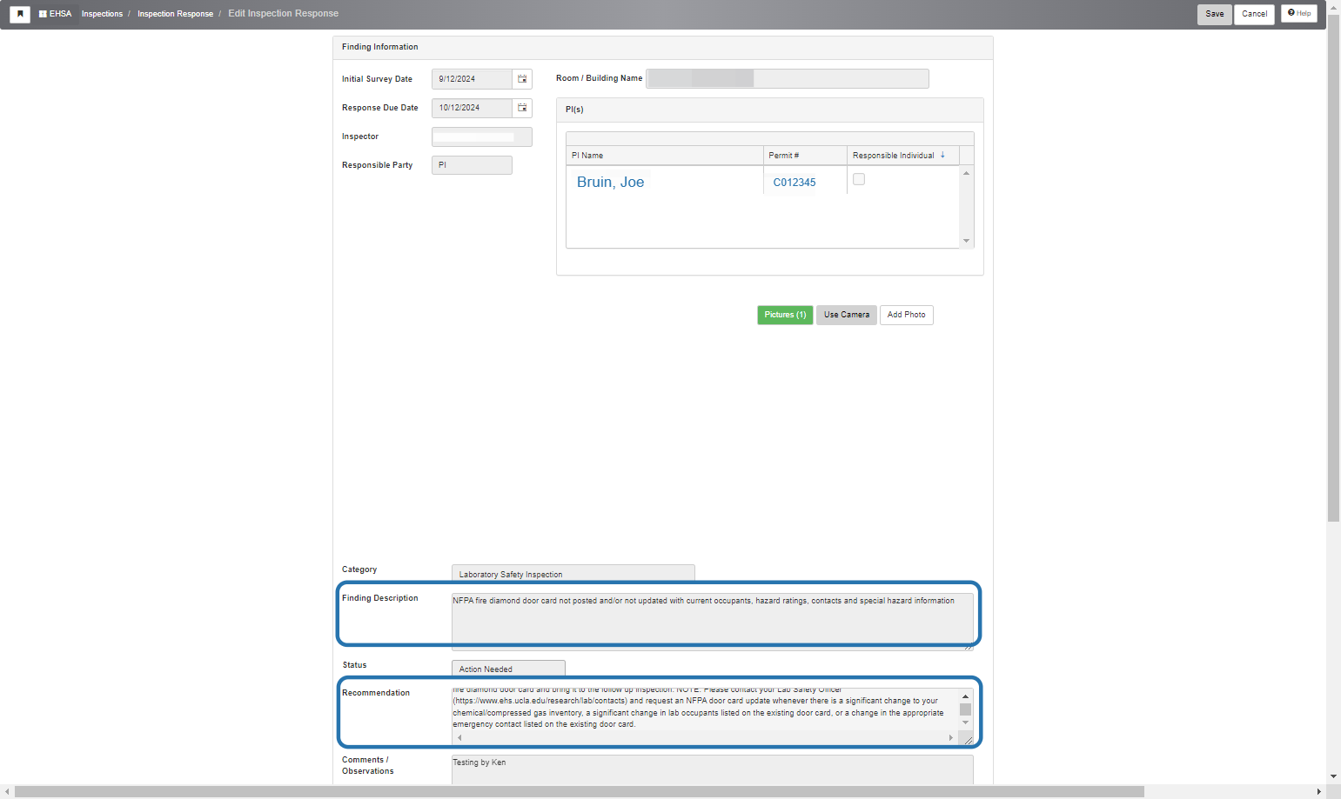Save the inspection response
Screen dimensions: 1341x799
click(1215, 14)
